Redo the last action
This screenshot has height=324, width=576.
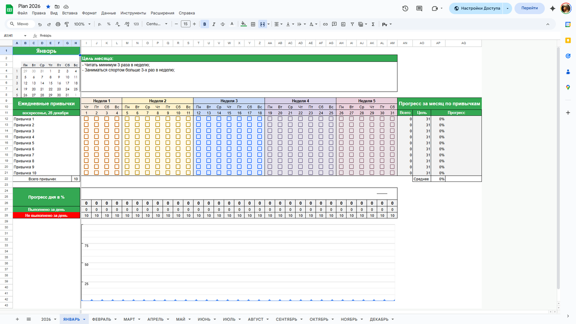48,24
